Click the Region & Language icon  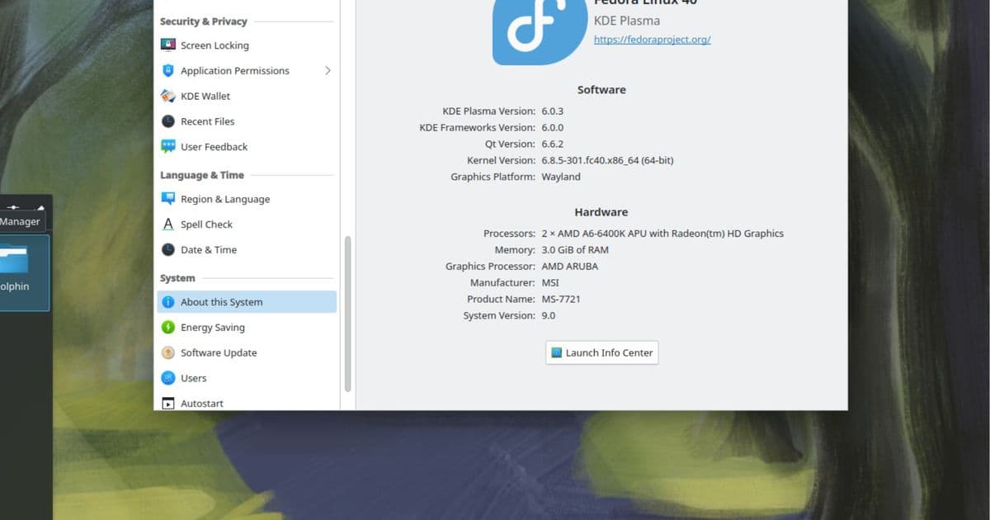tap(168, 199)
